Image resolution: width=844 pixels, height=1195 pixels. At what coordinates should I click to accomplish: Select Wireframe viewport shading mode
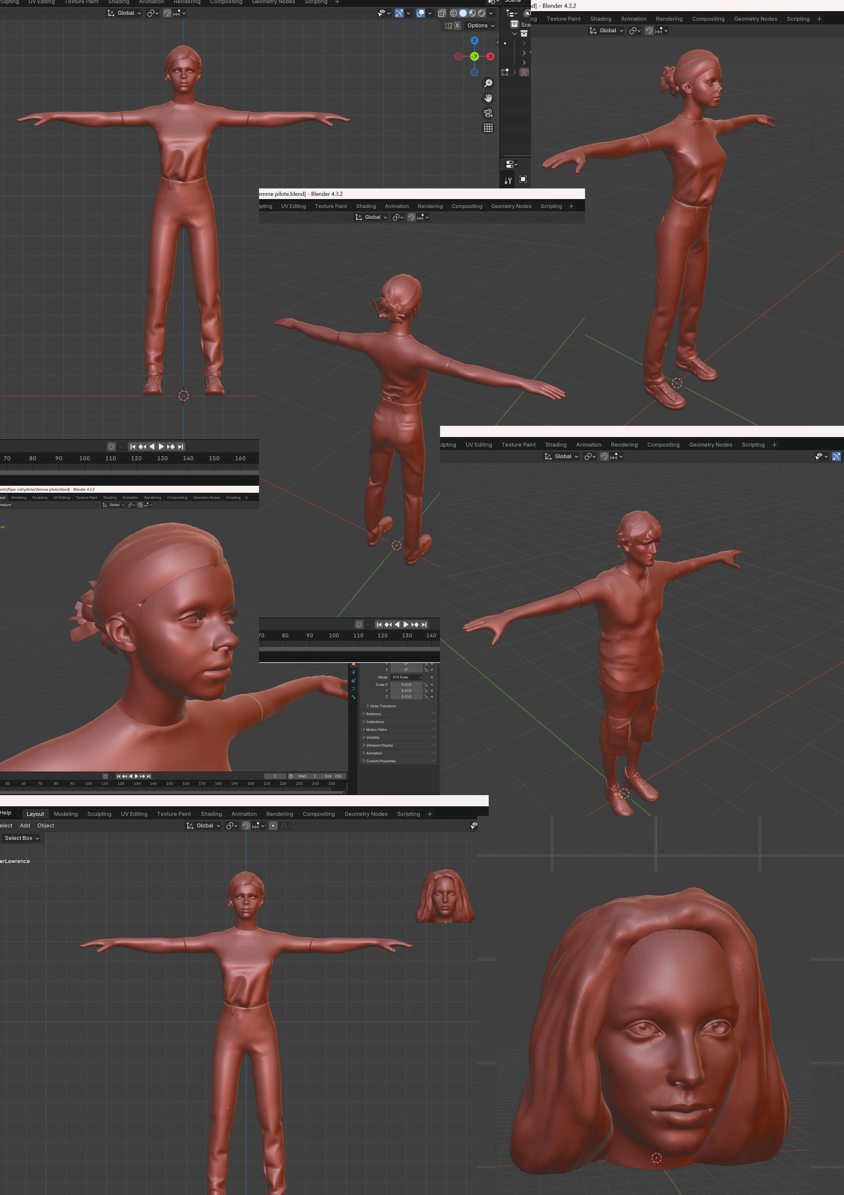[454, 13]
